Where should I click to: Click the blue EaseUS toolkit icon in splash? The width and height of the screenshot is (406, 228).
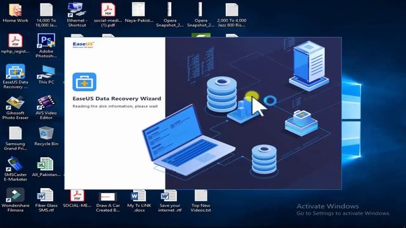click(84, 82)
